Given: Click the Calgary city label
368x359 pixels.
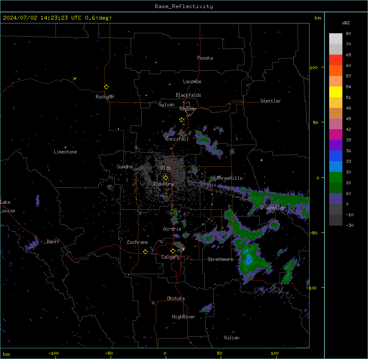Looking at the screenshot, I should click(x=171, y=257).
